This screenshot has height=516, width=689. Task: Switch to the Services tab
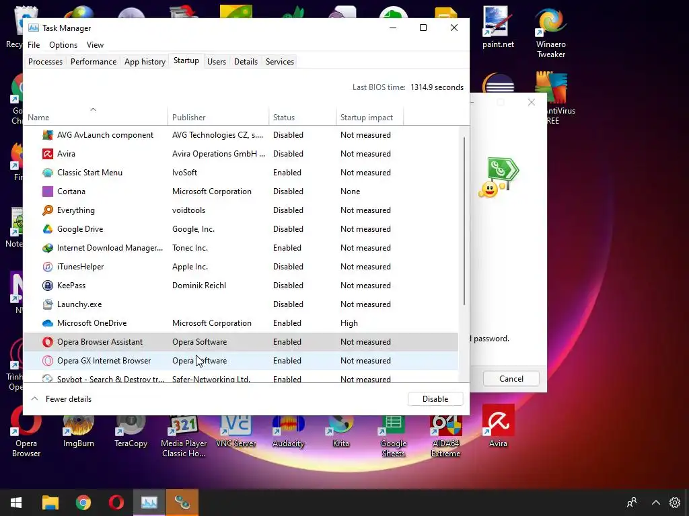point(280,61)
